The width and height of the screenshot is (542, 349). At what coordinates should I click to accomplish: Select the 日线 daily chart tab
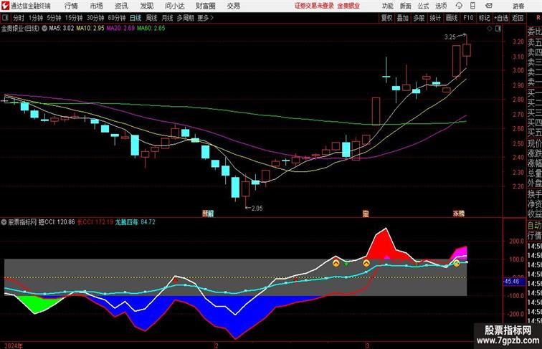135,18
